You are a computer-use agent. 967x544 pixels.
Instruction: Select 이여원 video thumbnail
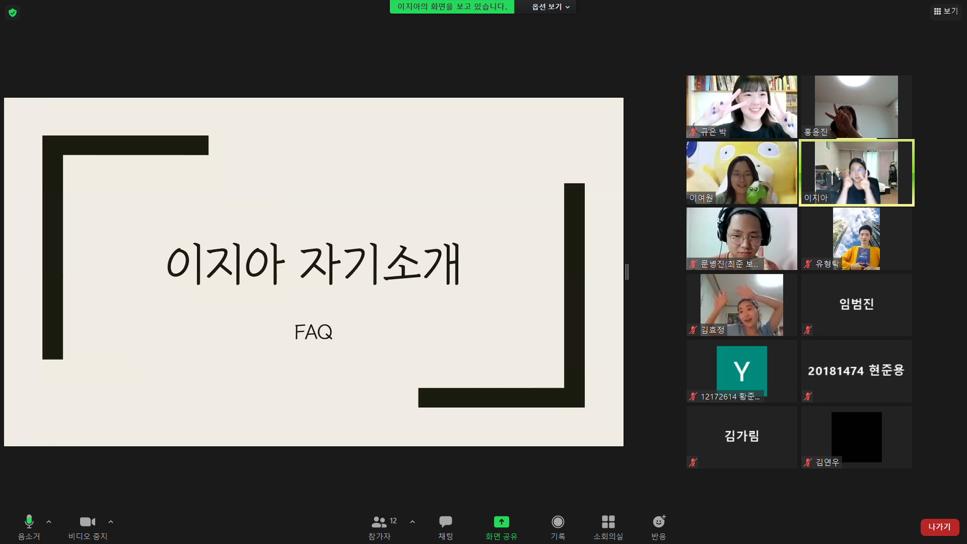tap(742, 173)
